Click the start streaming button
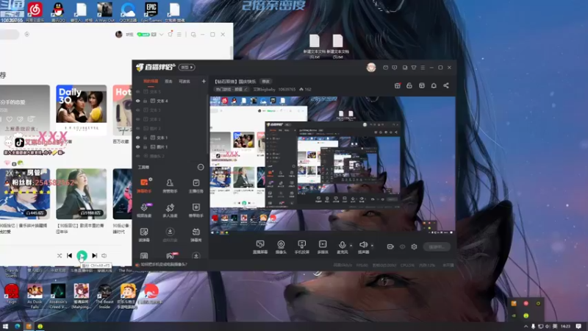The height and width of the screenshot is (331, 588). coord(437,247)
